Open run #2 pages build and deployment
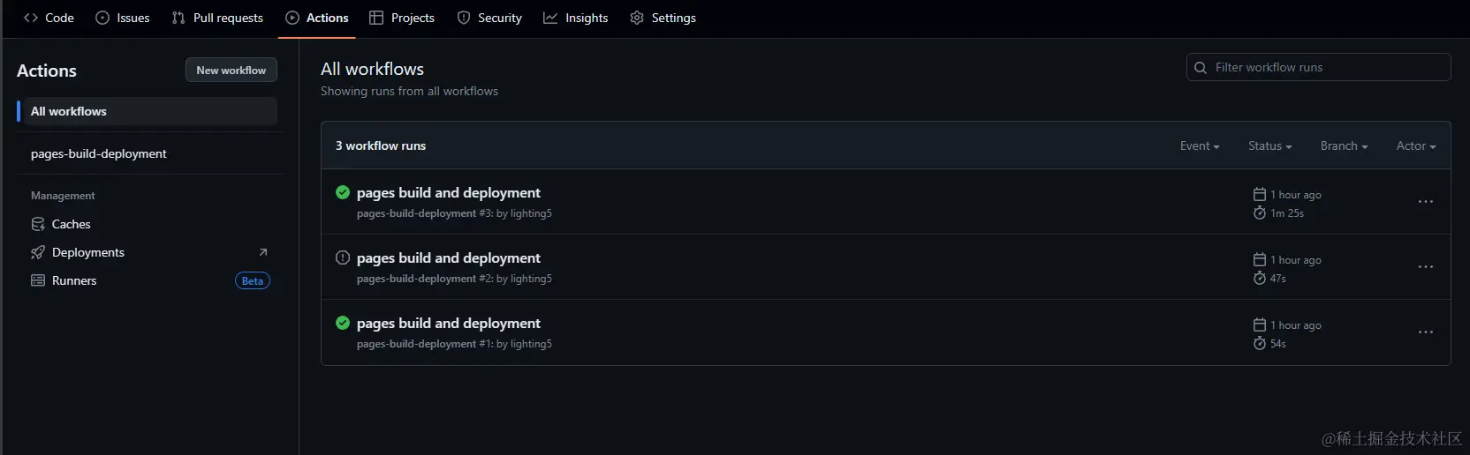 tap(448, 257)
